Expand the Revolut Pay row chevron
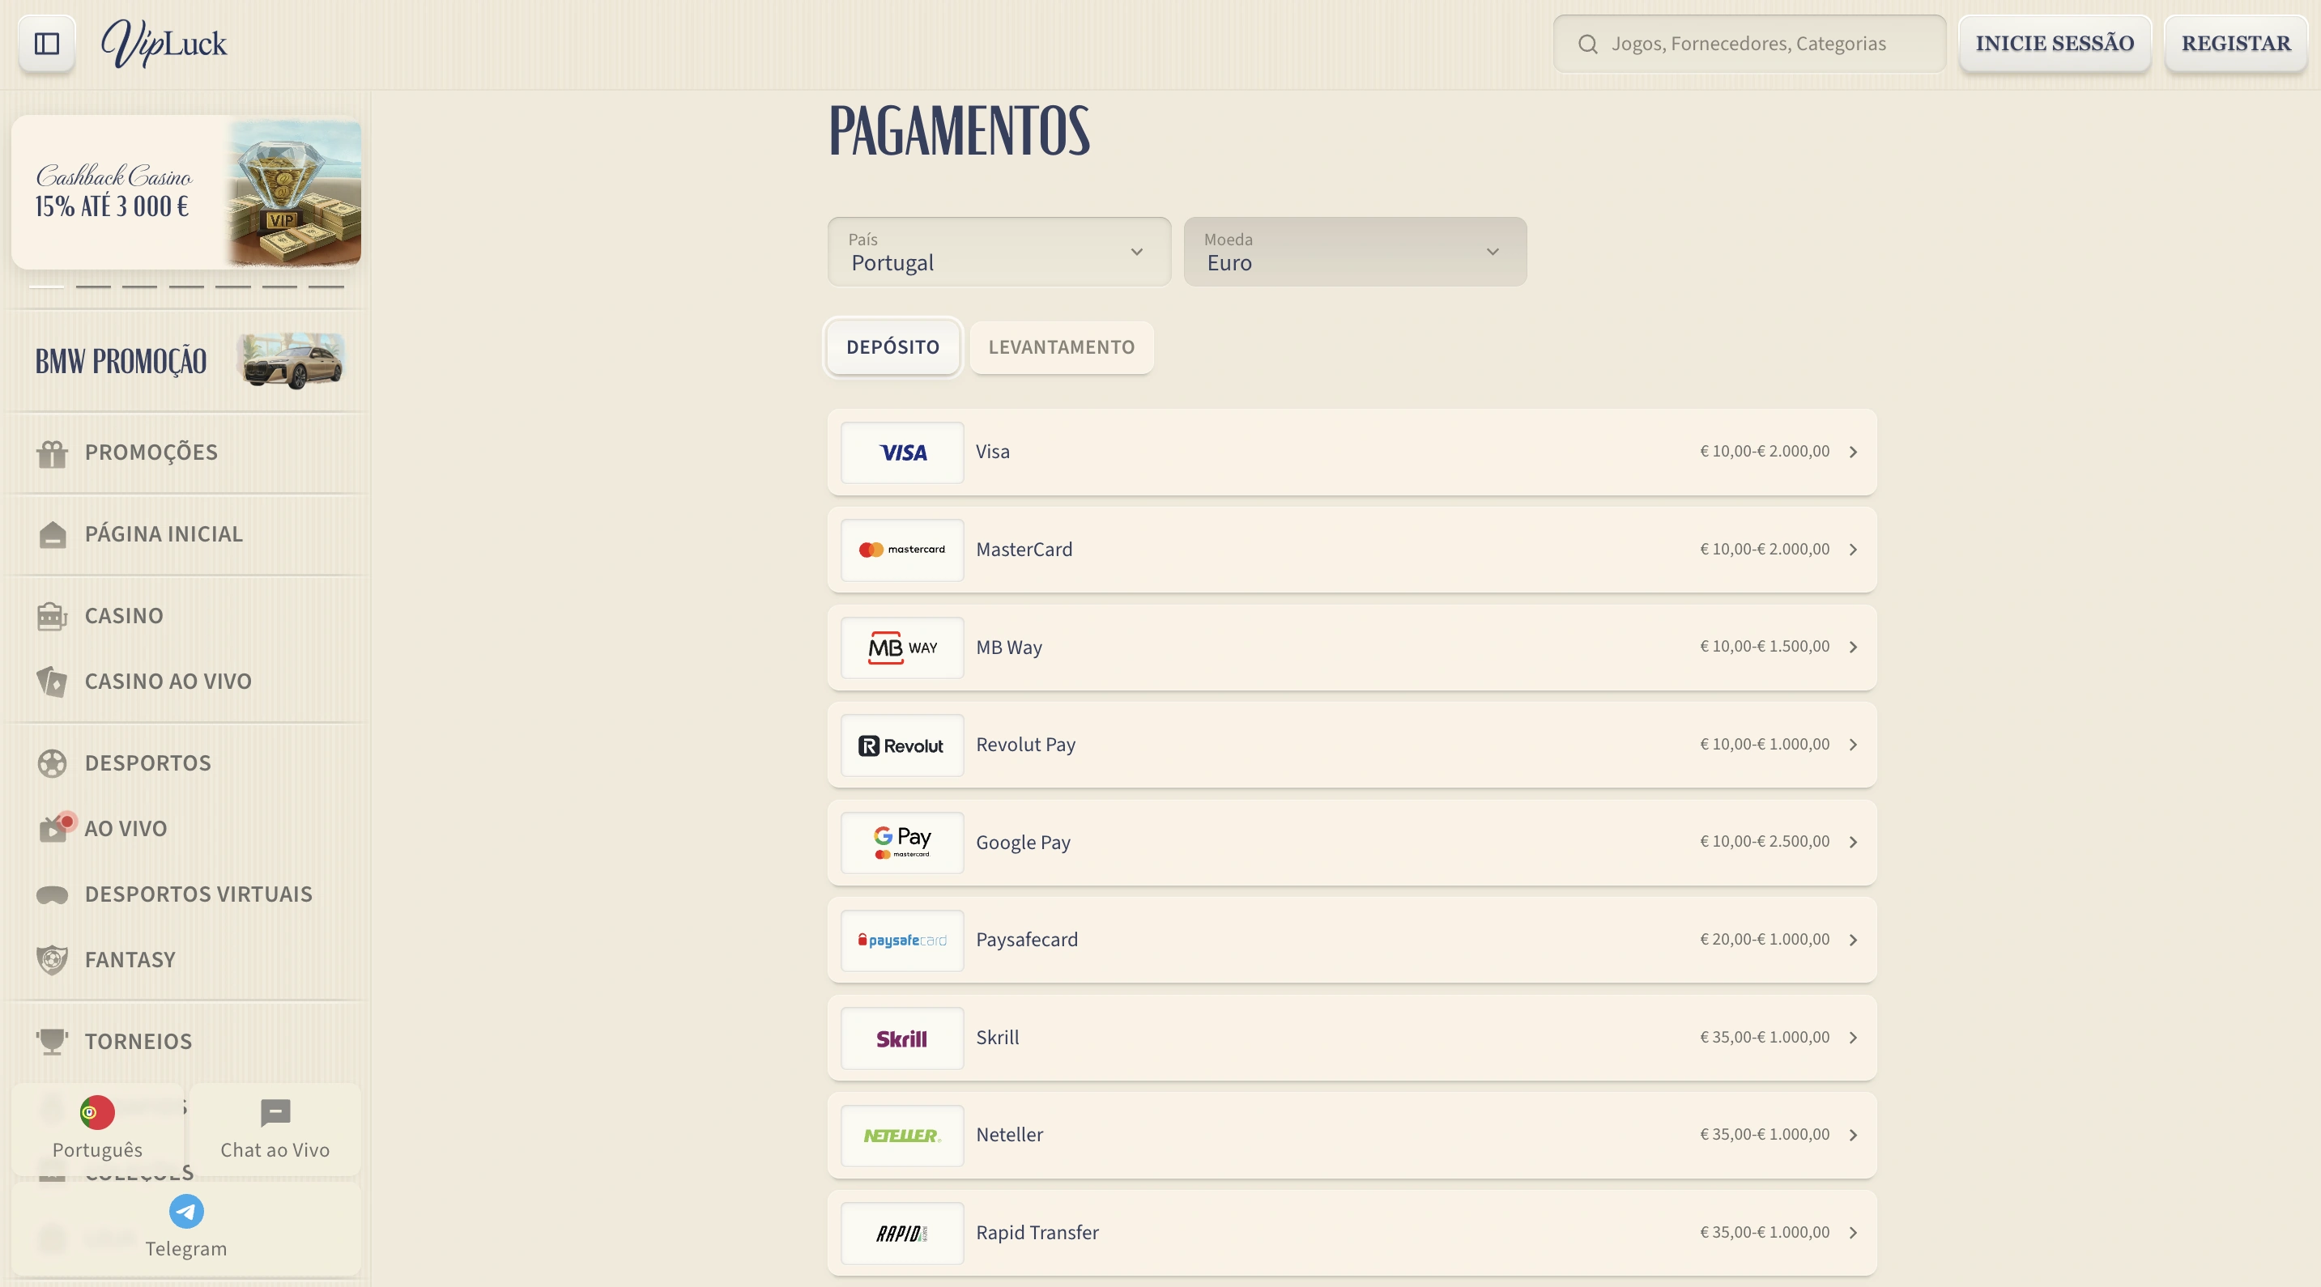2321x1287 pixels. (x=1854, y=745)
